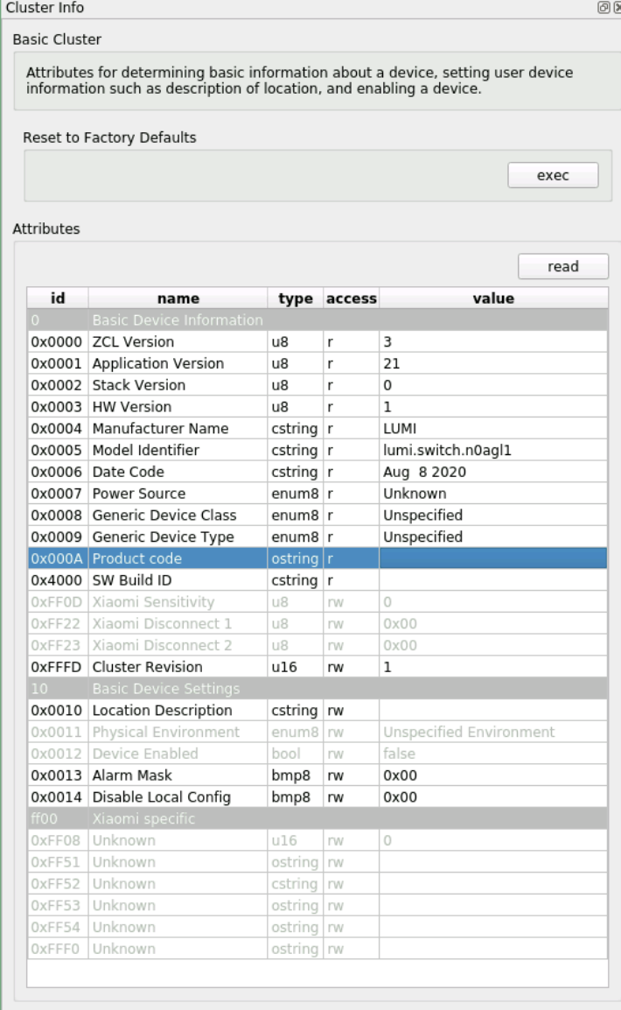Select the Cluster Revision attribute
This screenshot has height=1010, width=621.
point(317,667)
